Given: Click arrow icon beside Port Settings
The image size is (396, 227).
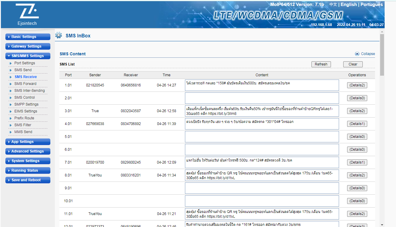Looking at the screenshot, I should coord(11,63).
